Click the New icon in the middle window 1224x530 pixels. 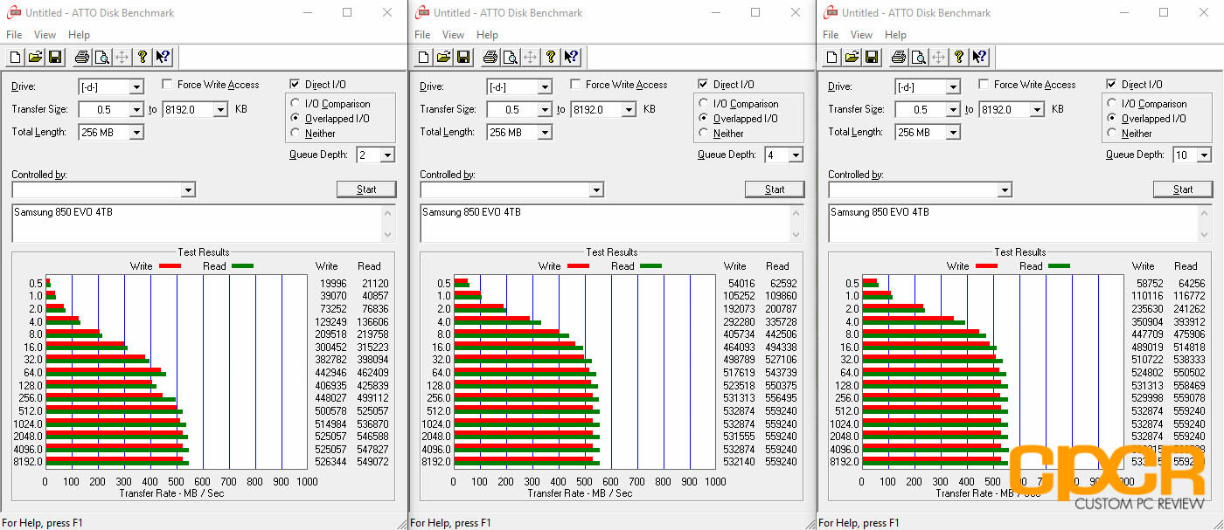point(424,58)
